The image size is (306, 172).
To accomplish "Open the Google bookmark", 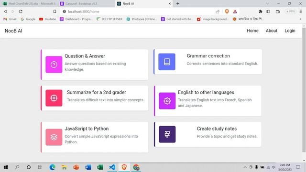I will [28, 19].
